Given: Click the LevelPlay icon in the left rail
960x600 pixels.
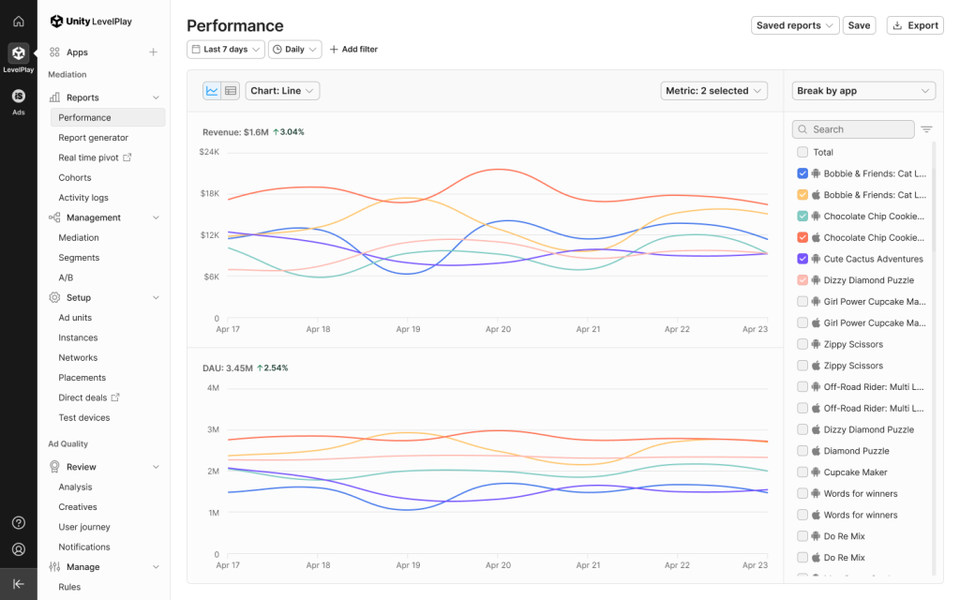Looking at the screenshot, I should click(18, 53).
